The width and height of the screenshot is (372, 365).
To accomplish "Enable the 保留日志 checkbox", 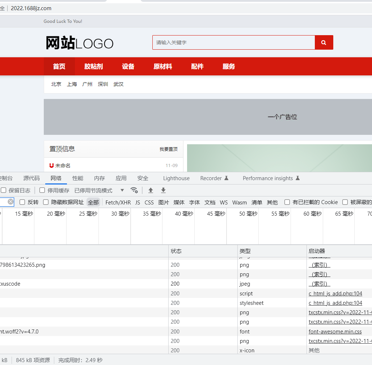I will pos(4,190).
